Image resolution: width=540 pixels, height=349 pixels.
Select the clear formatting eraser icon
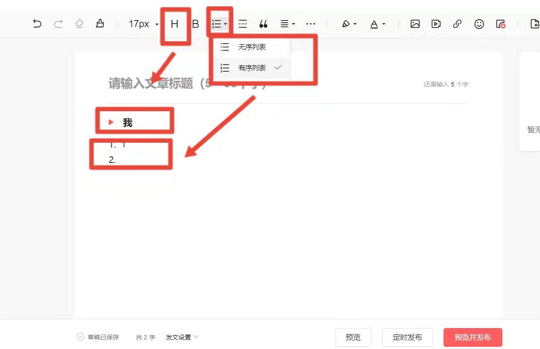tap(79, 24)
